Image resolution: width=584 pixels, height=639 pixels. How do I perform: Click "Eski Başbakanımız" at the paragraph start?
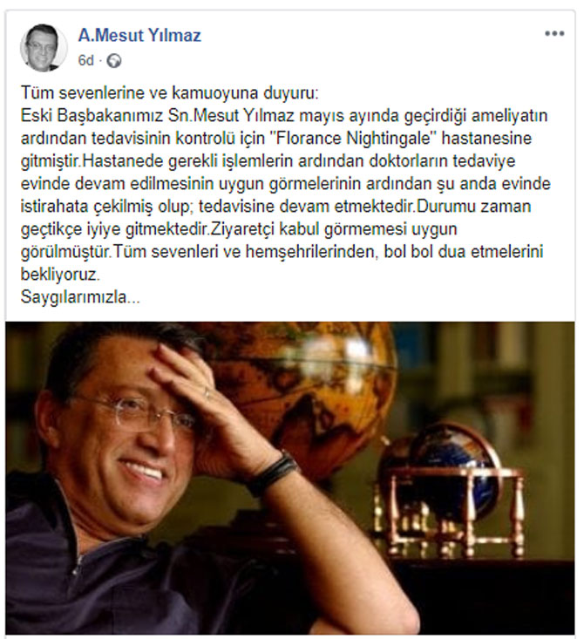(x=92, y=116)
